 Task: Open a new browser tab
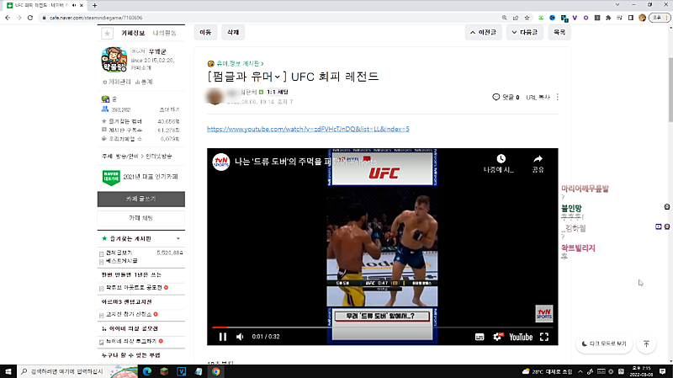coord(95,5)
